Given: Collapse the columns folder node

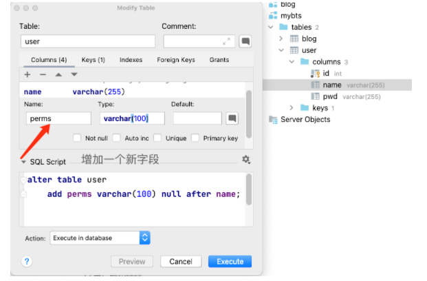Looking at the screenshot, I should [292, 62].
